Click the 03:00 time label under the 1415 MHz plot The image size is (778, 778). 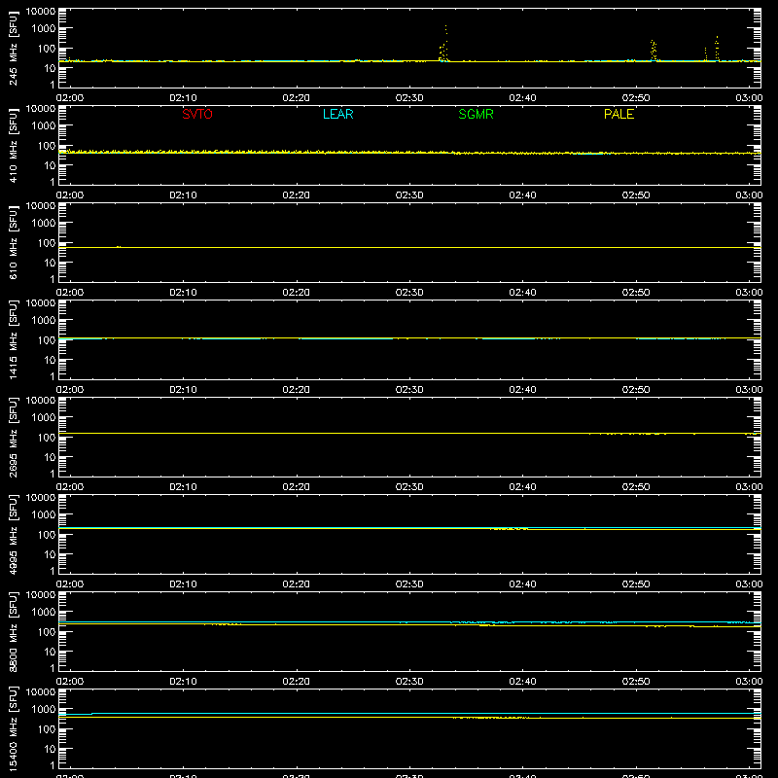tap(749, 390)
